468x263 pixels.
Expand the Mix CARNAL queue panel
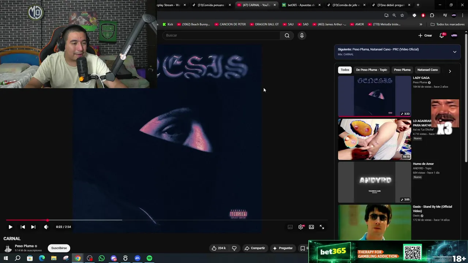454,52
